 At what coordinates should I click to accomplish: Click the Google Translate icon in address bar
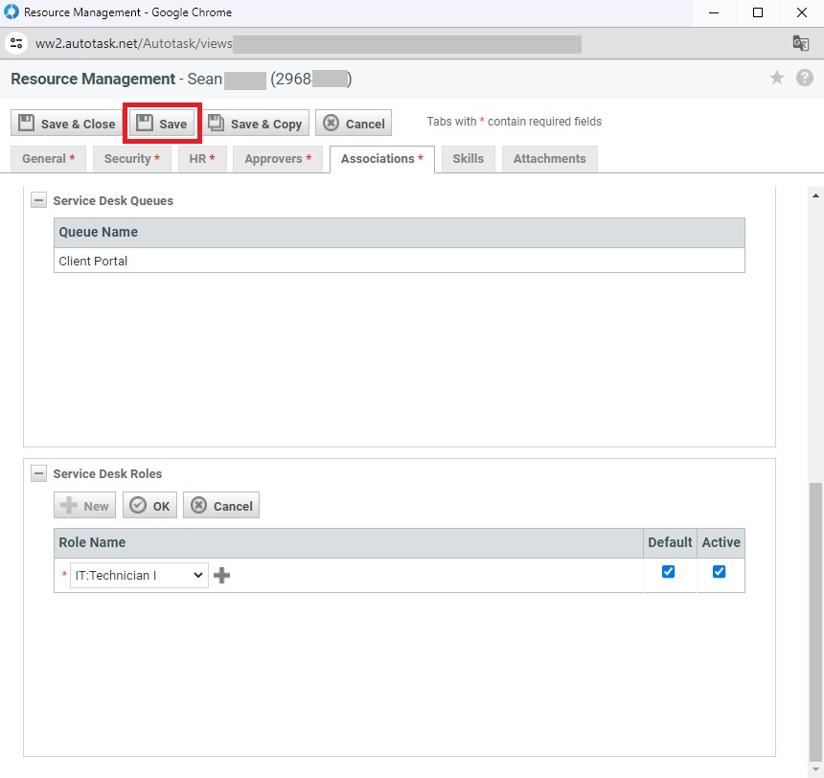pos(800,43)
